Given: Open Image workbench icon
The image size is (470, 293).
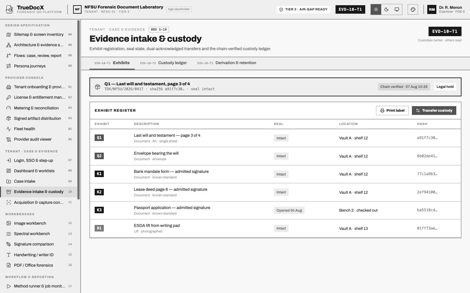Looking at the screenshot, I should click(8, 223).
